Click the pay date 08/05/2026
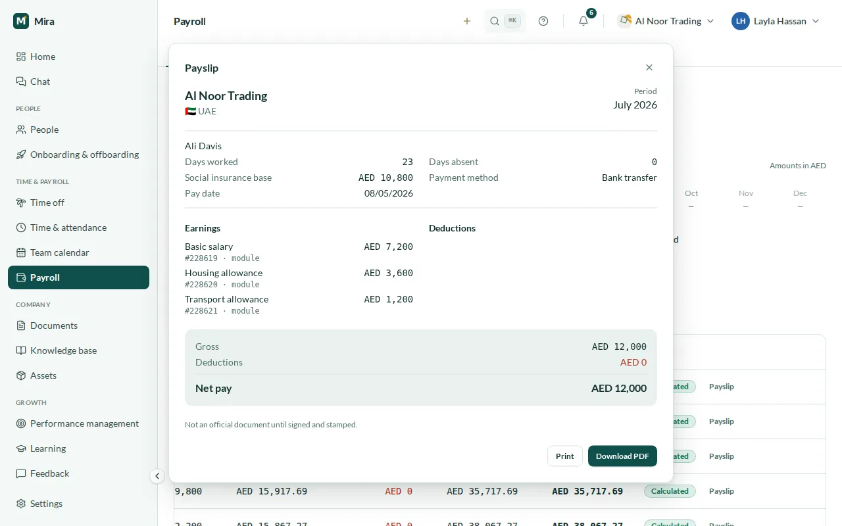 click(389, 193)
